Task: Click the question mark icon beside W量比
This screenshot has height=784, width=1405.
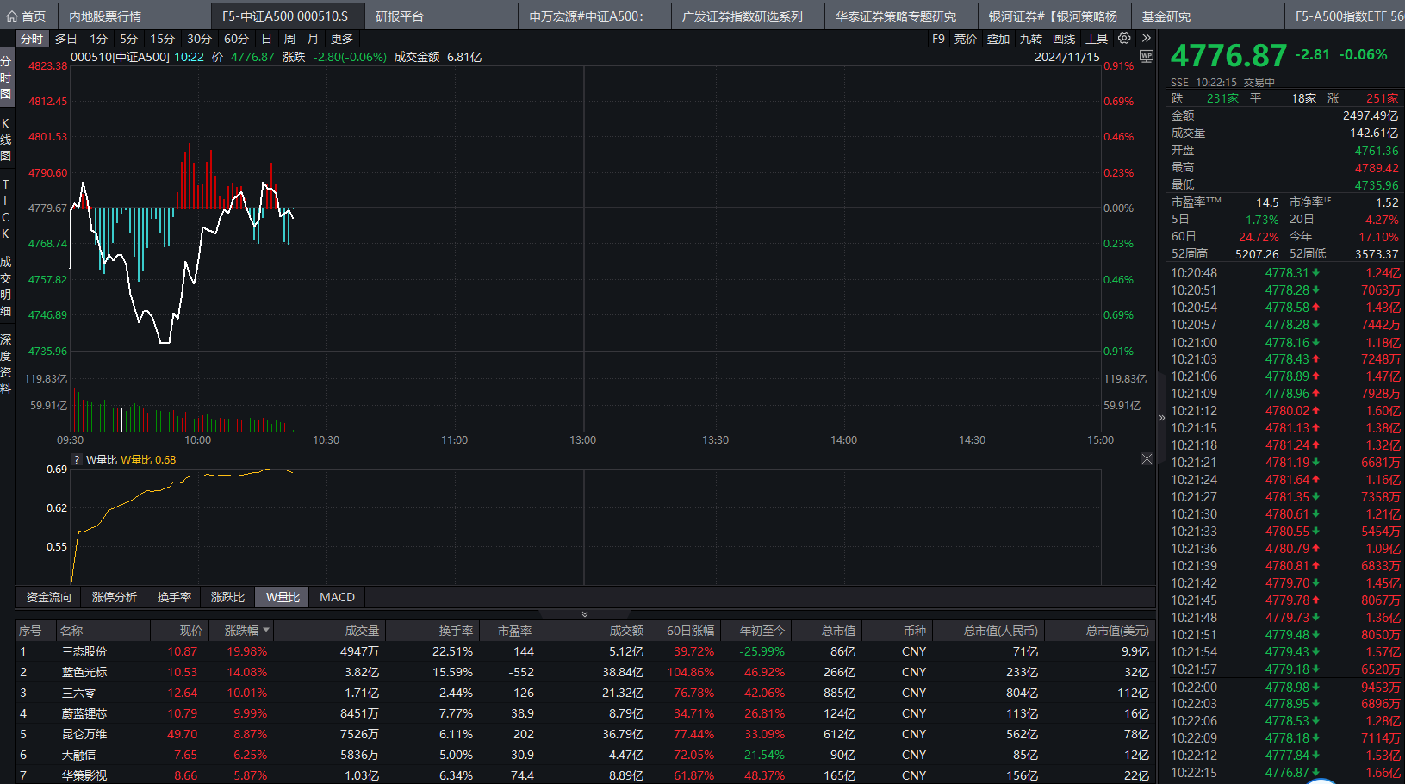Action: pos(77,460)
